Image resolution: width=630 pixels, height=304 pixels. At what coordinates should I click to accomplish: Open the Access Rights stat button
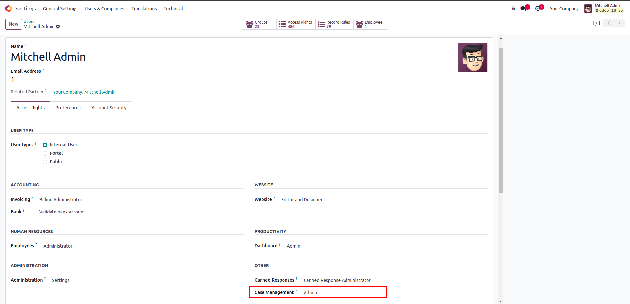point(296,24)
